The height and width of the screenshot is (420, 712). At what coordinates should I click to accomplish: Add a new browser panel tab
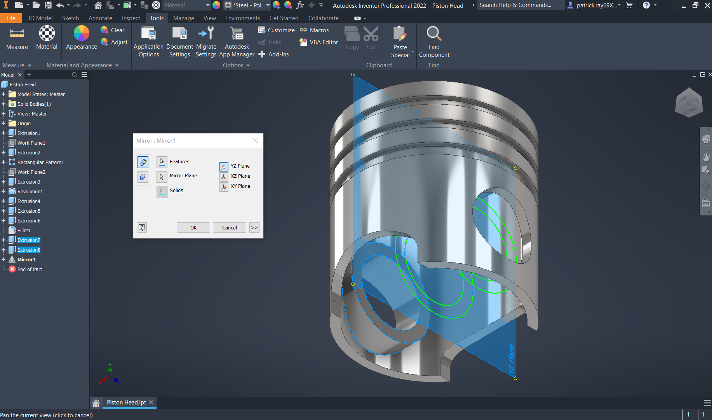pyautogui.click(x=29, y=75)
